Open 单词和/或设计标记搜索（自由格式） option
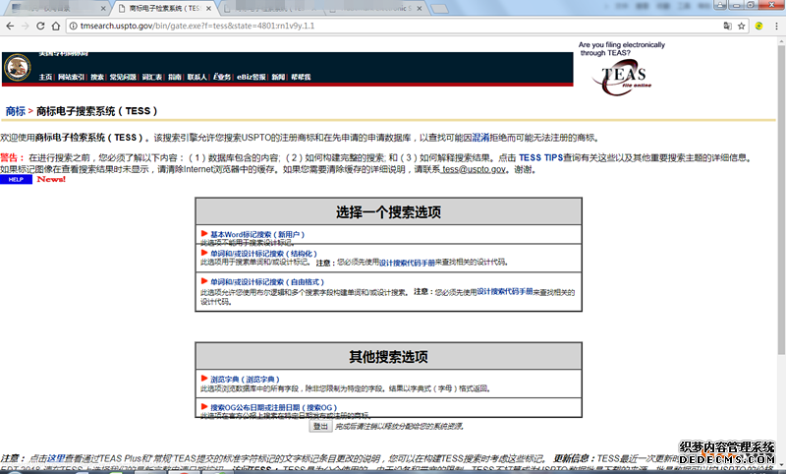Screen dimensions: 786x474 (x=267, y=282)
